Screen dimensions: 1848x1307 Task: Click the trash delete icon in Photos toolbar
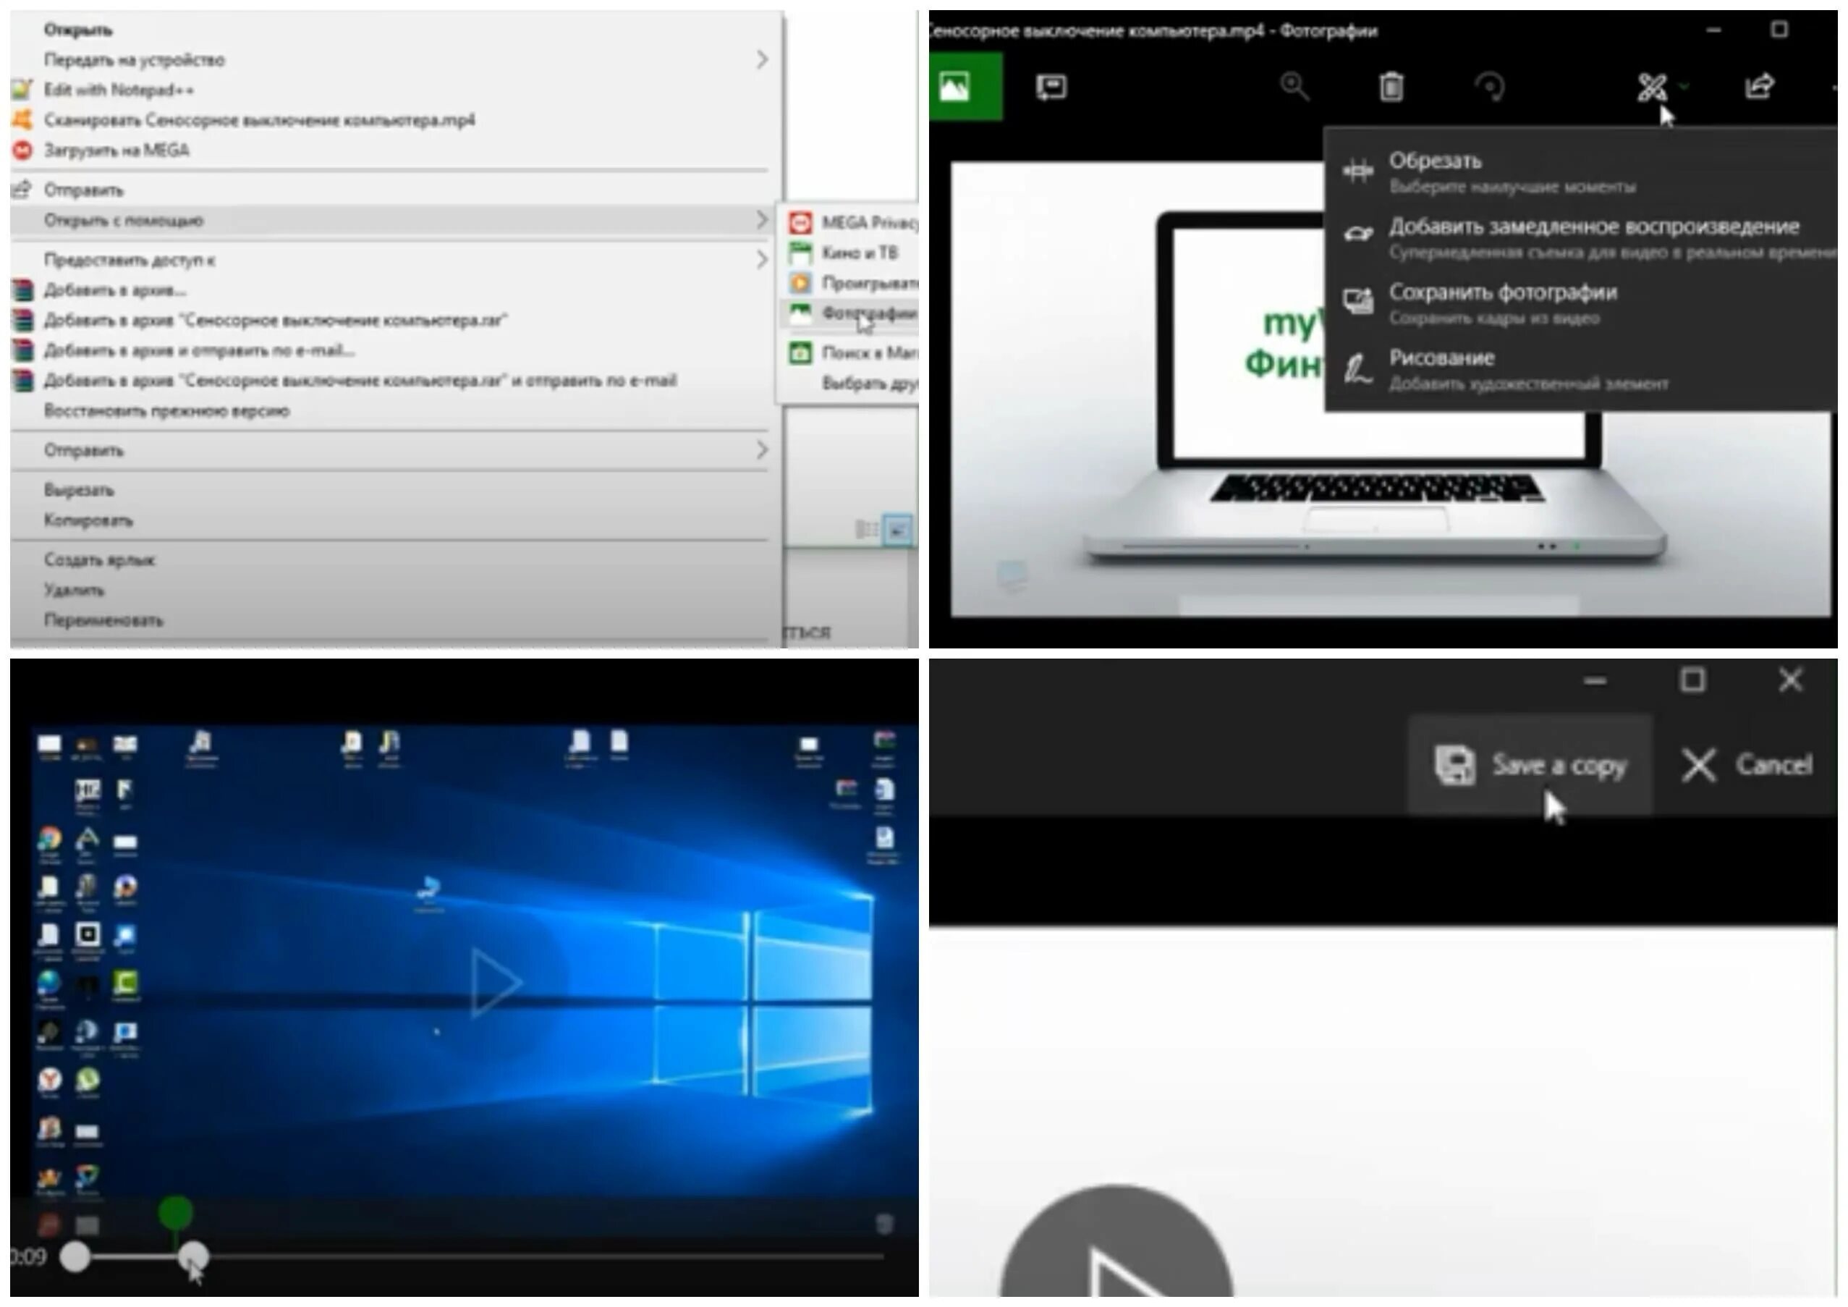pos(1391,86)
